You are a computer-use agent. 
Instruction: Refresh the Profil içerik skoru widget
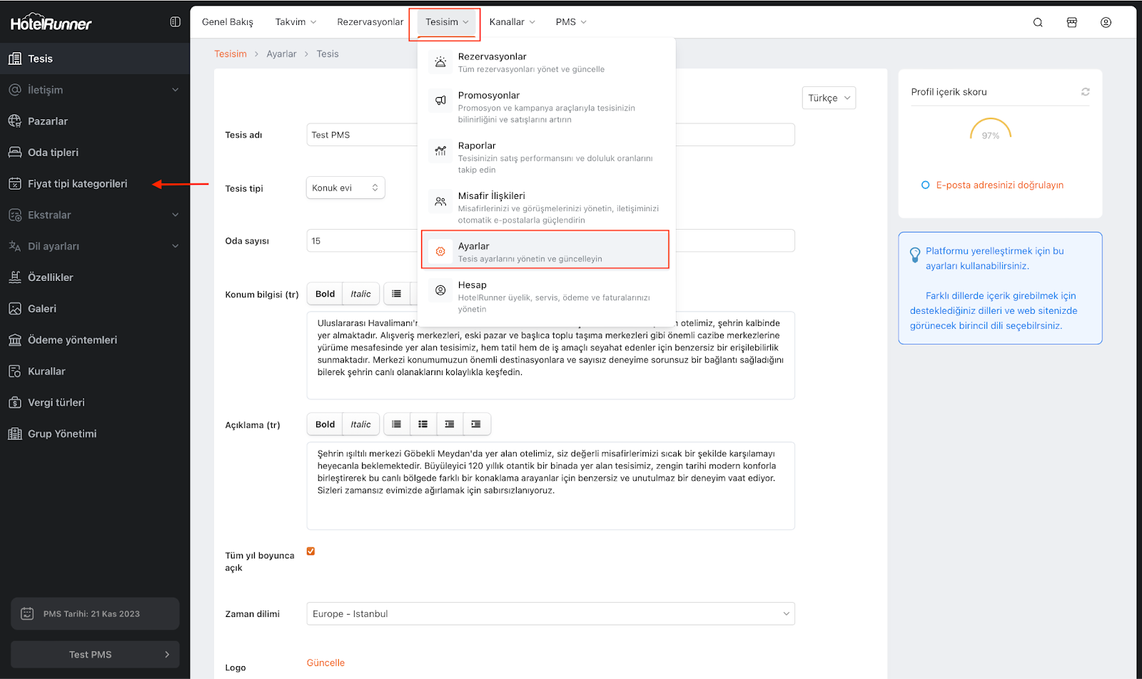(1085, 92)
